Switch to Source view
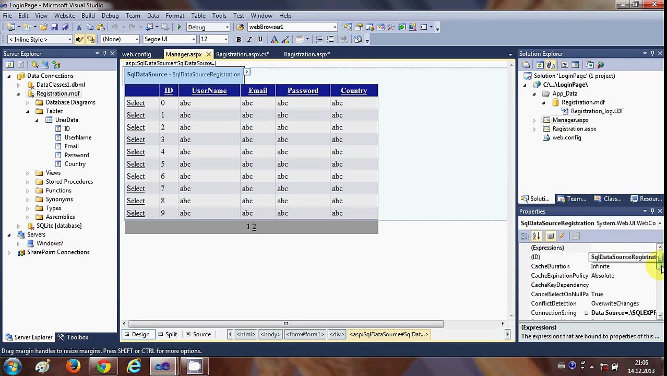Viewport: 667px width, 376px height. (x=197, y=334)
